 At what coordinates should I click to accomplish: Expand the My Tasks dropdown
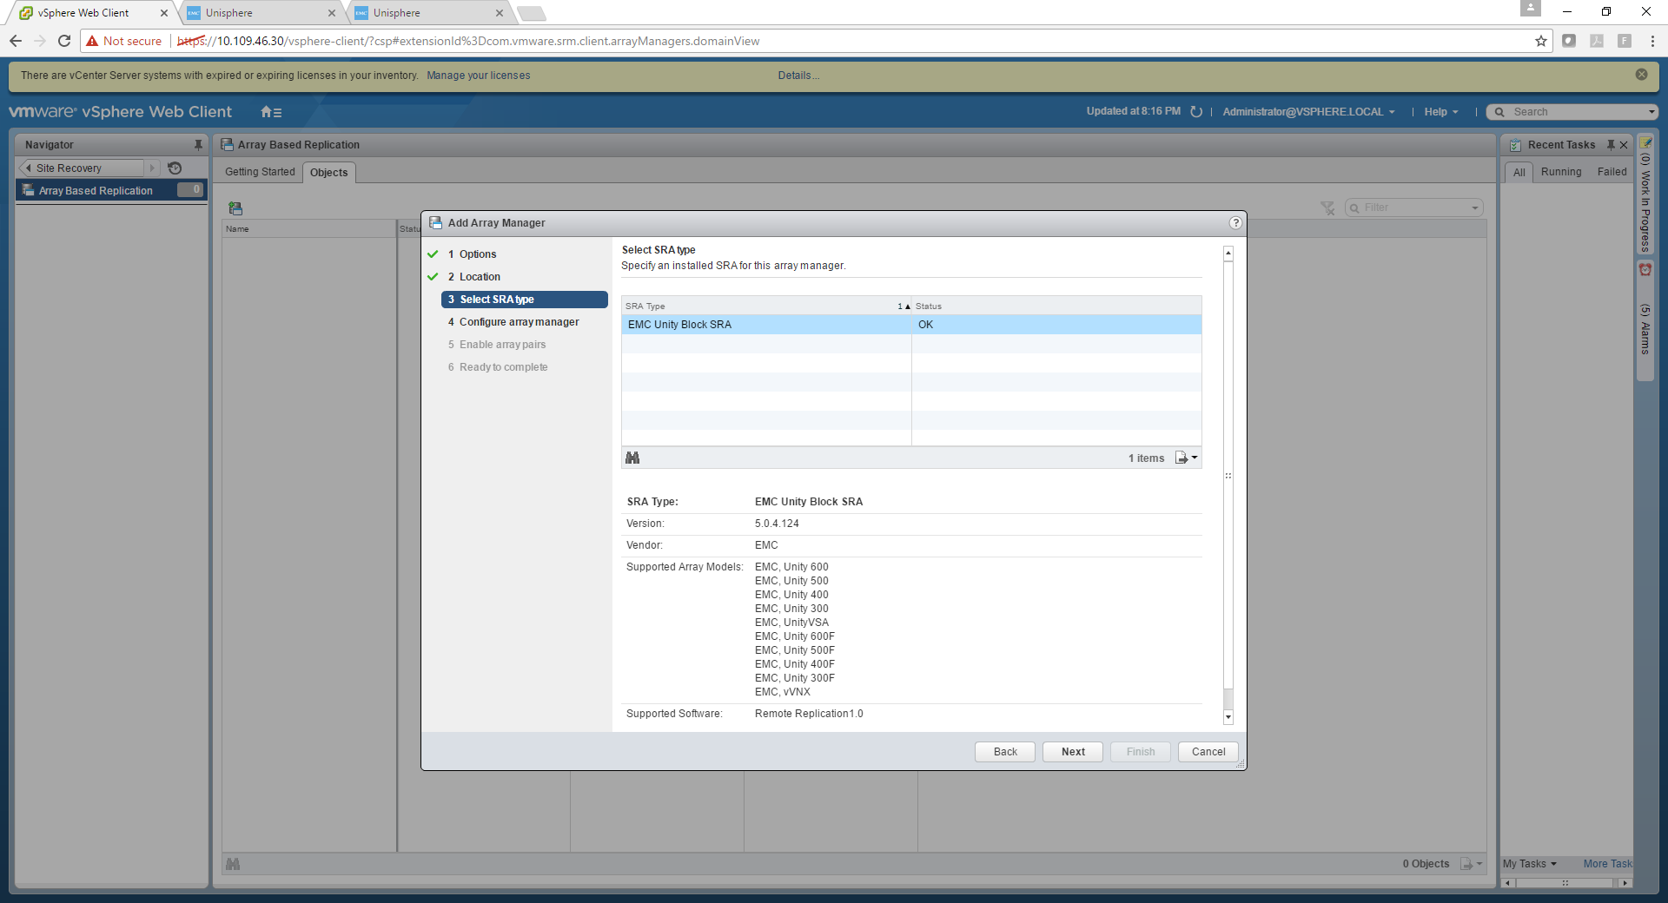tap(1529, 864)
